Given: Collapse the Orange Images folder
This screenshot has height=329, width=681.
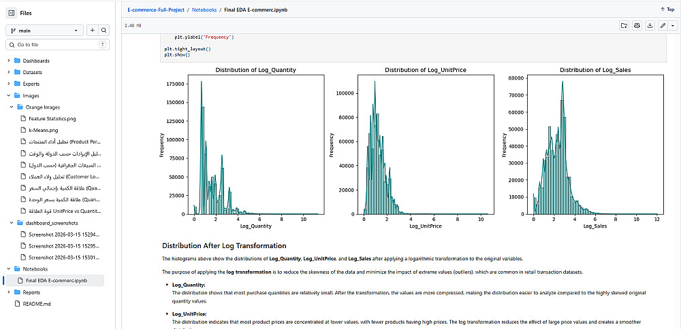Looking at the screenshot, I should 12,107.
